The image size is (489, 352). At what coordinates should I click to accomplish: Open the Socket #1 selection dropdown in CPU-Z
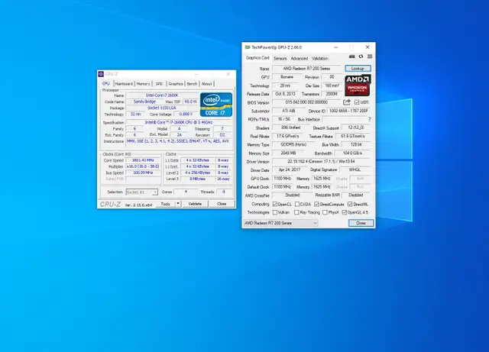[142, 192]
